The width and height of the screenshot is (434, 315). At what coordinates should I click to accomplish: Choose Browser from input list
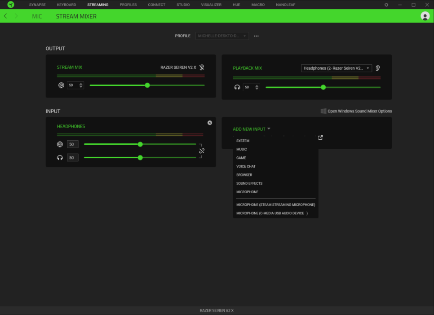pyautogui.click(x=275, y=175)
